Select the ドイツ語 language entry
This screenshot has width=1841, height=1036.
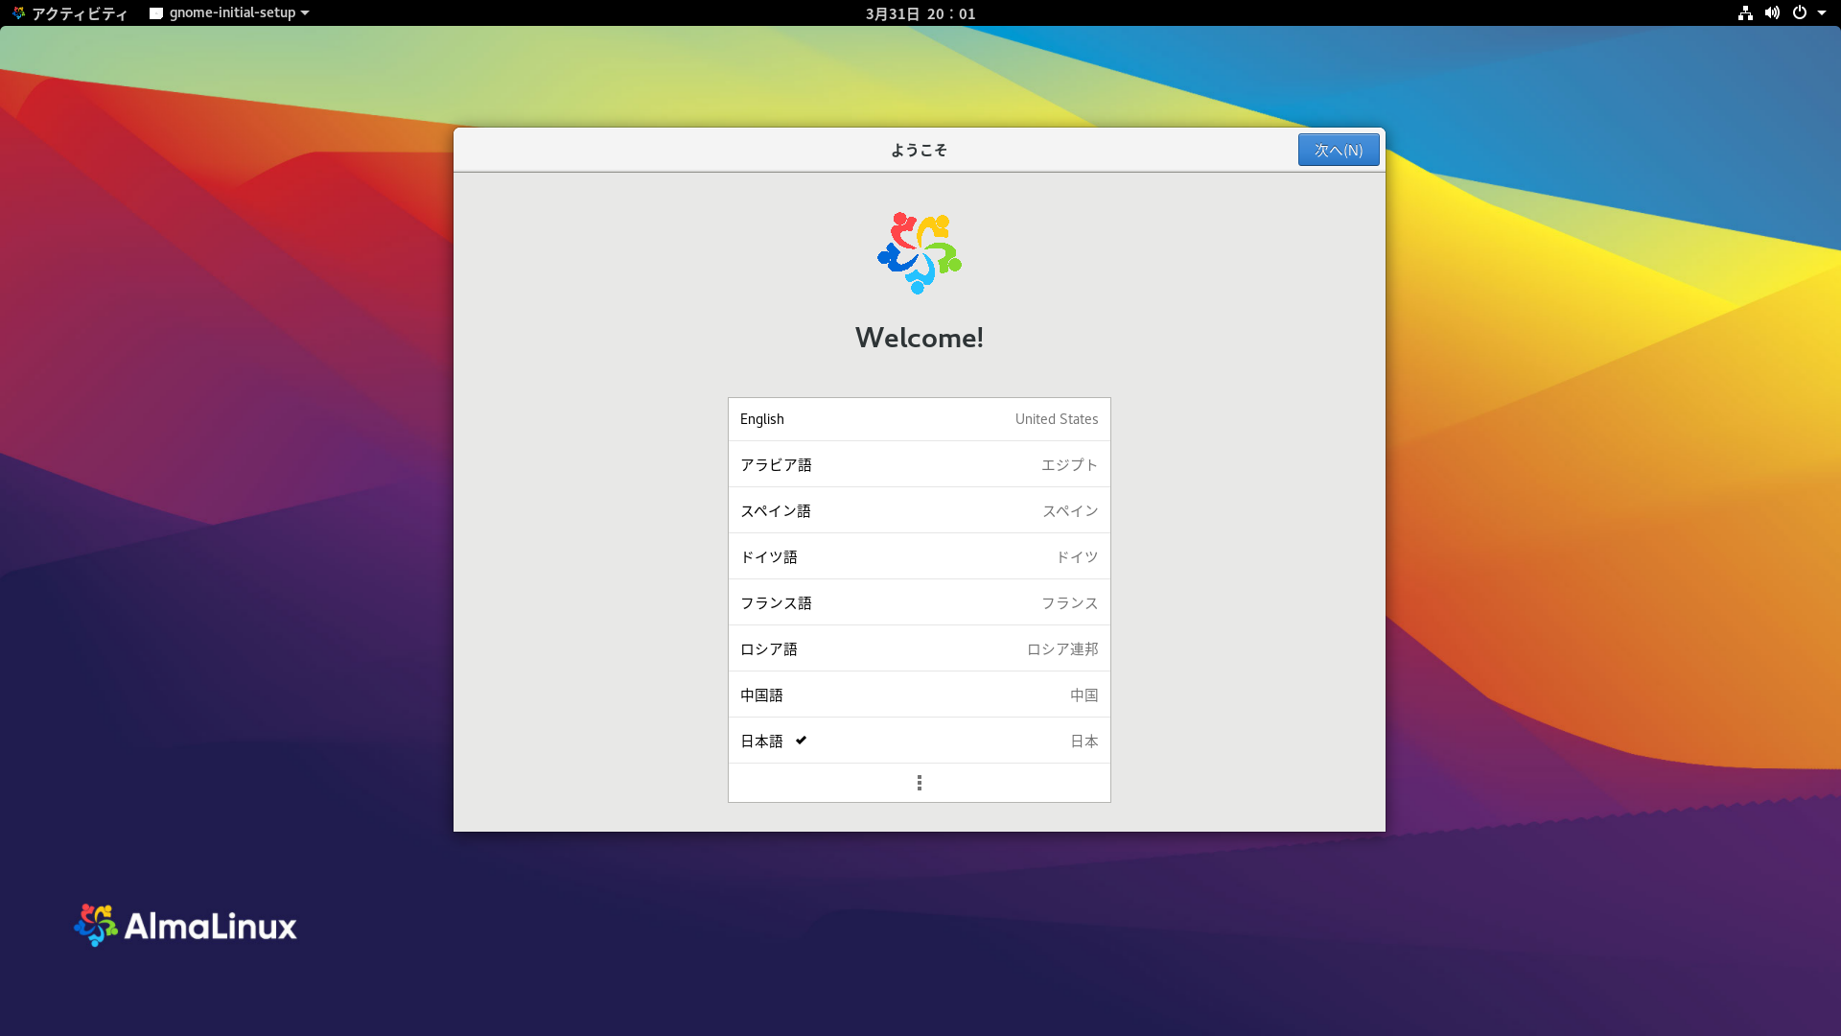coord(919,557)
